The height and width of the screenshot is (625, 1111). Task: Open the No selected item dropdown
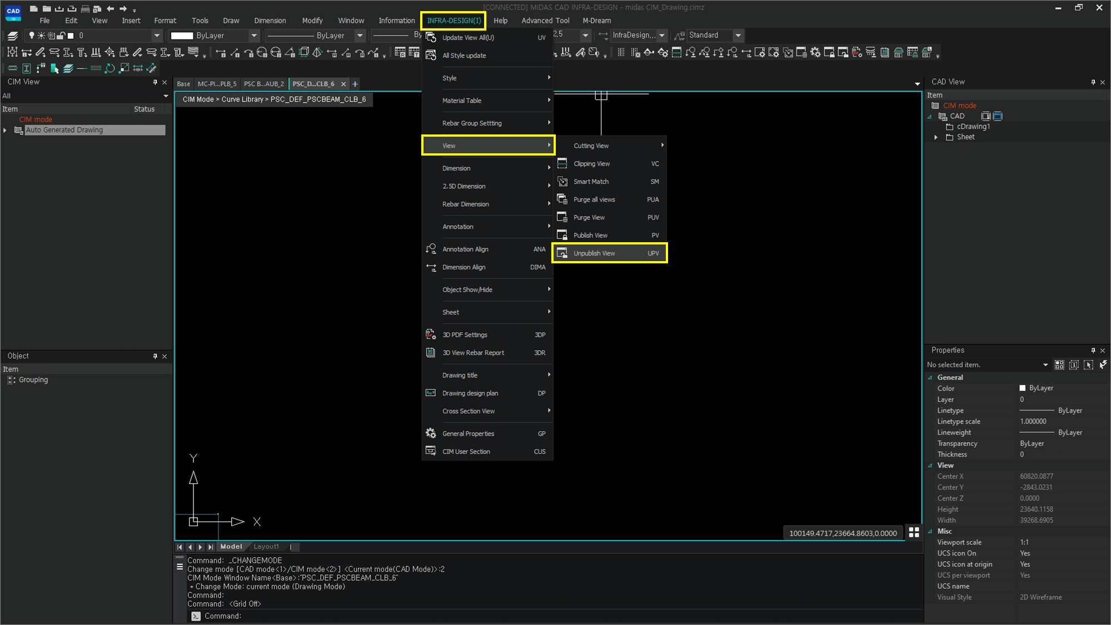(1045, 365)
